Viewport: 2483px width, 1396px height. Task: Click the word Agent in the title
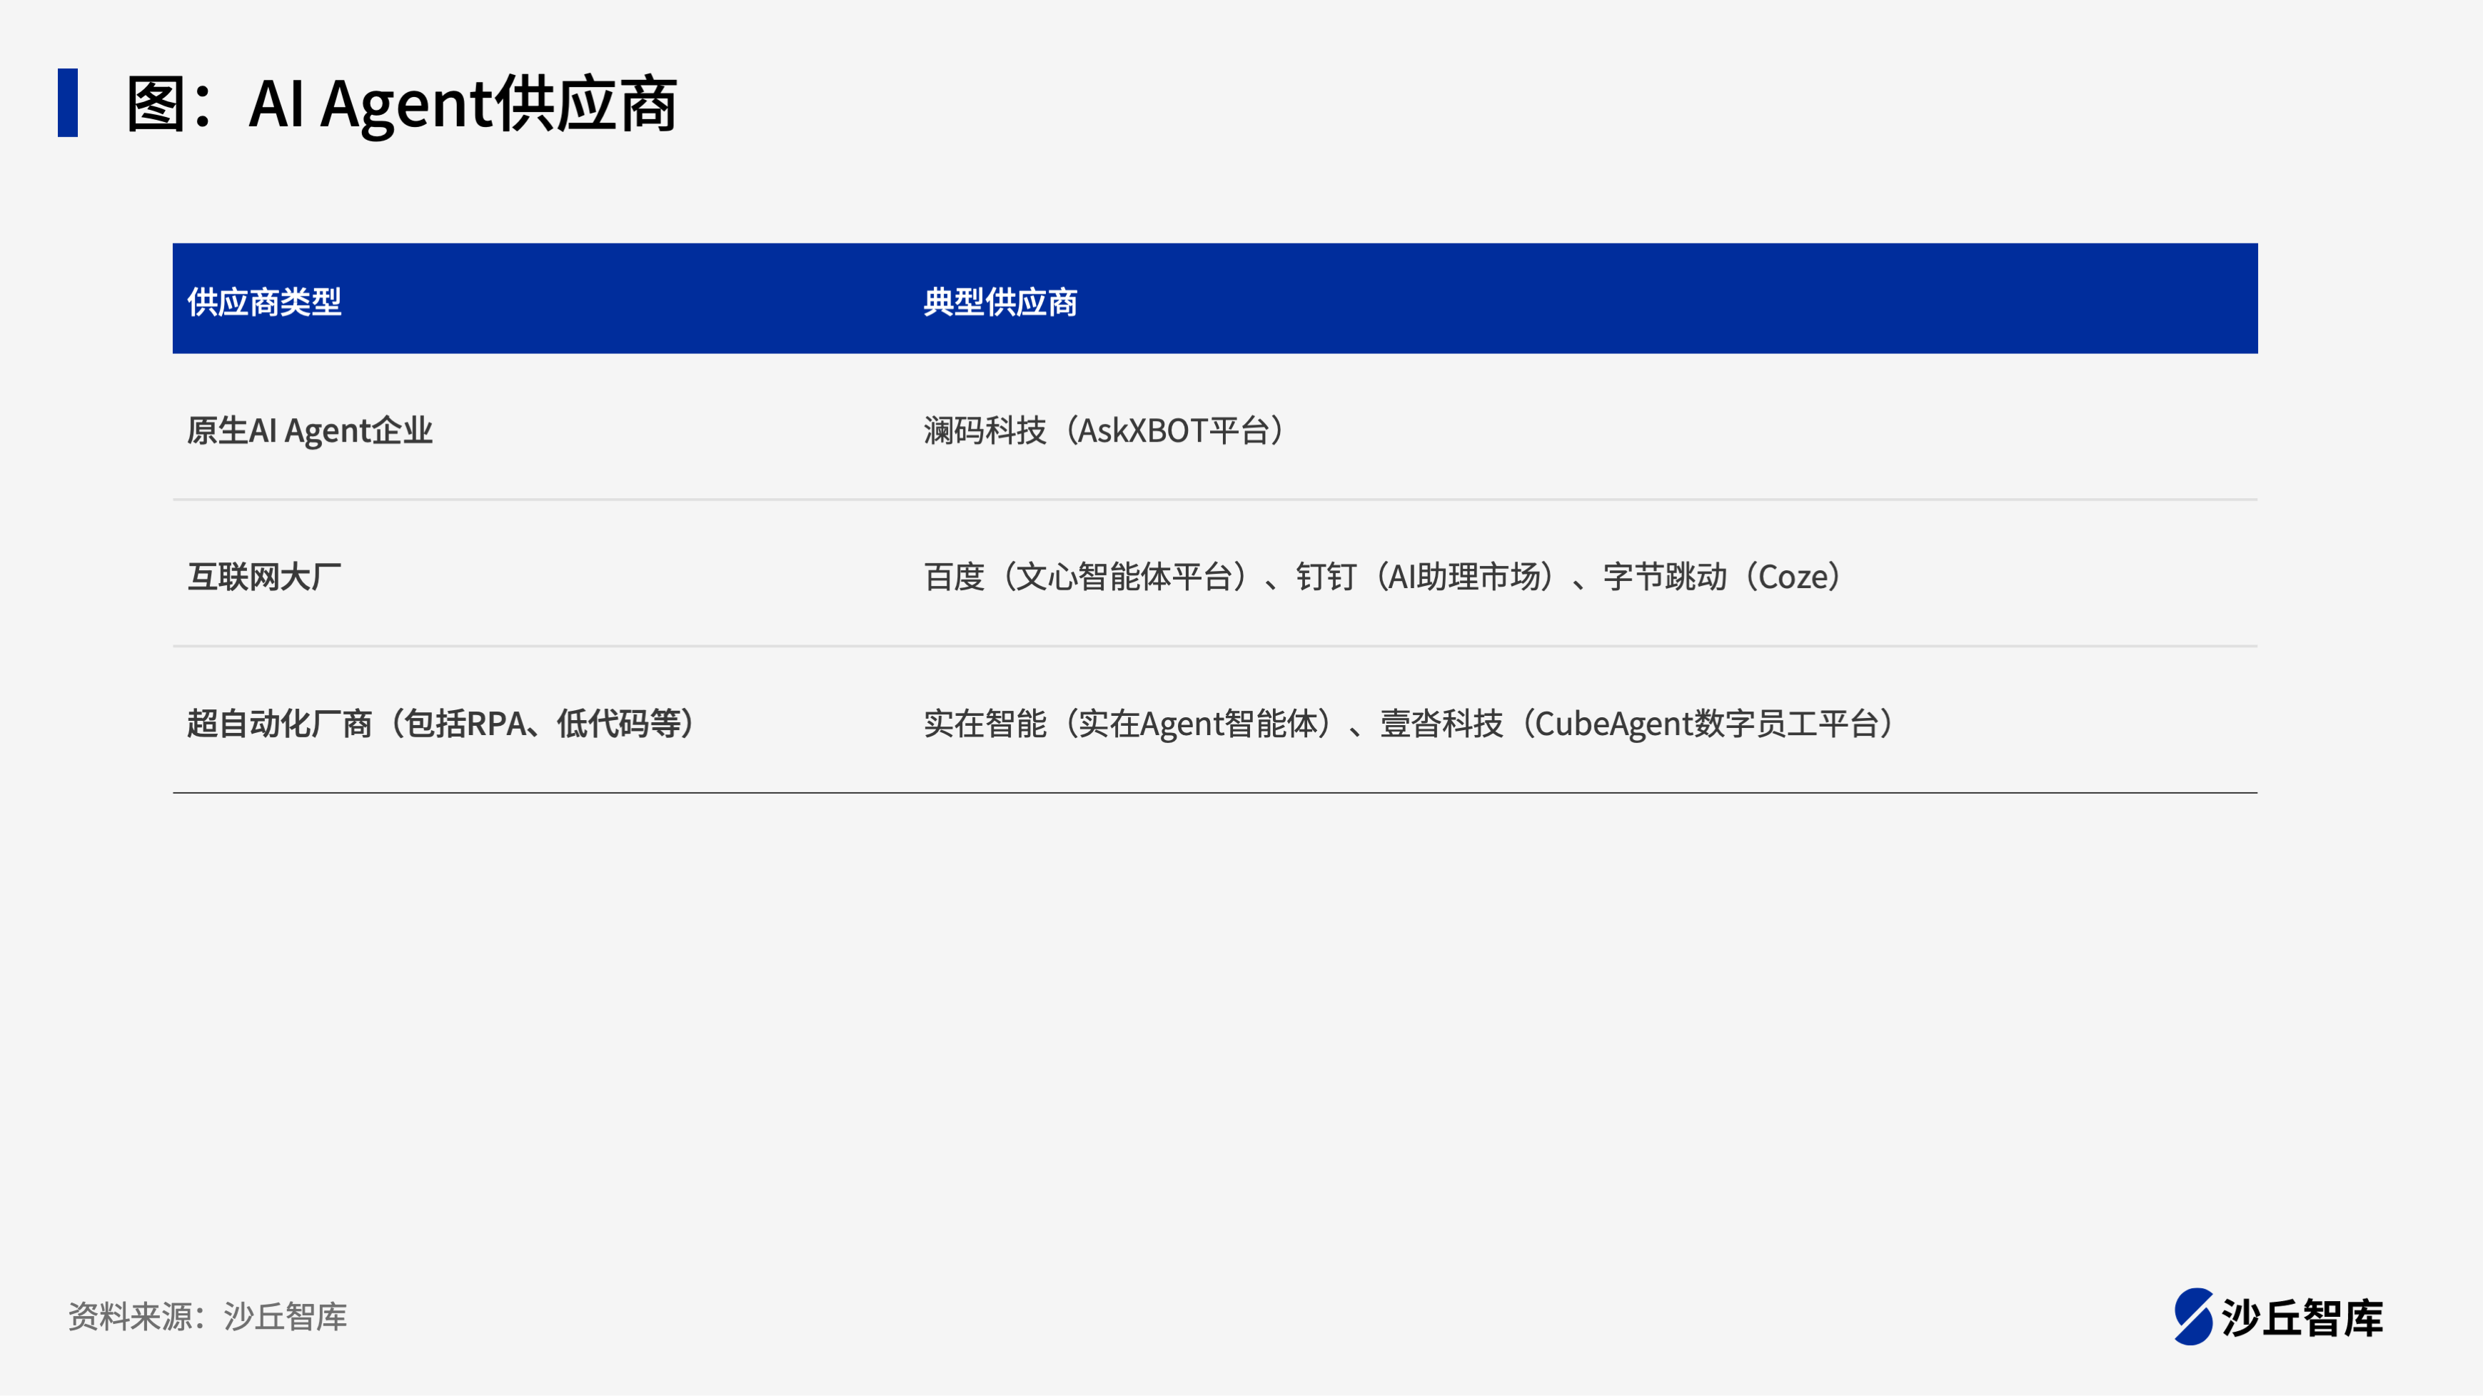(407, 104)
